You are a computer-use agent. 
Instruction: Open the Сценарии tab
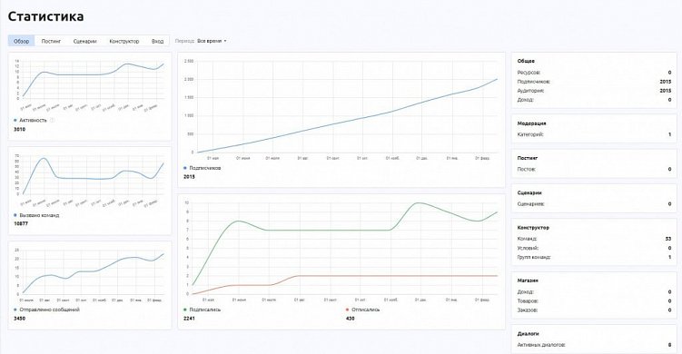84,41
